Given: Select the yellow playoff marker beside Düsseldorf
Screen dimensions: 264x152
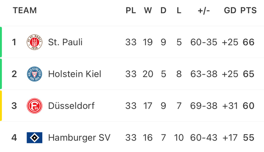Looking at the screenshot, I should [1, 106].
